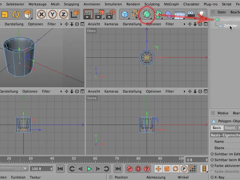240x180 pixels.
Task: Toggle the Z axis lock
Action: [x=64, y=14]
